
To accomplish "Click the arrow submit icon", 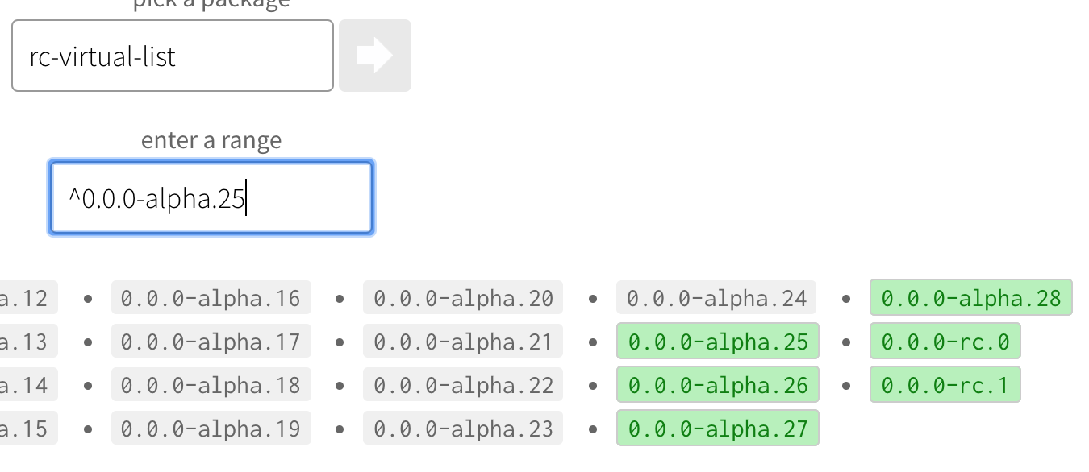I will (374, 55).
